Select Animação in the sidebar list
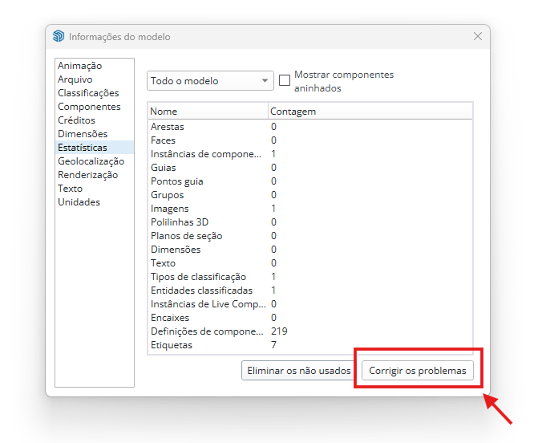The height and width of the screenshot is (443, 546). [x=79, y=66]
